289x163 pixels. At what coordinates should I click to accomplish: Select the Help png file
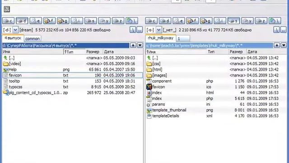point(72,69)
